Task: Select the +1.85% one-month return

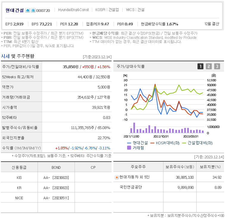Action: point(62,148)
